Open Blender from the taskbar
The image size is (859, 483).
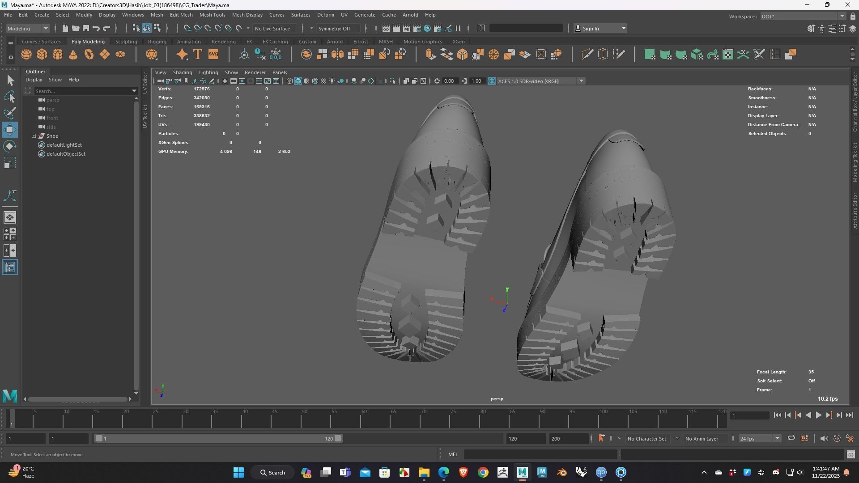click(x=561, y=472)
